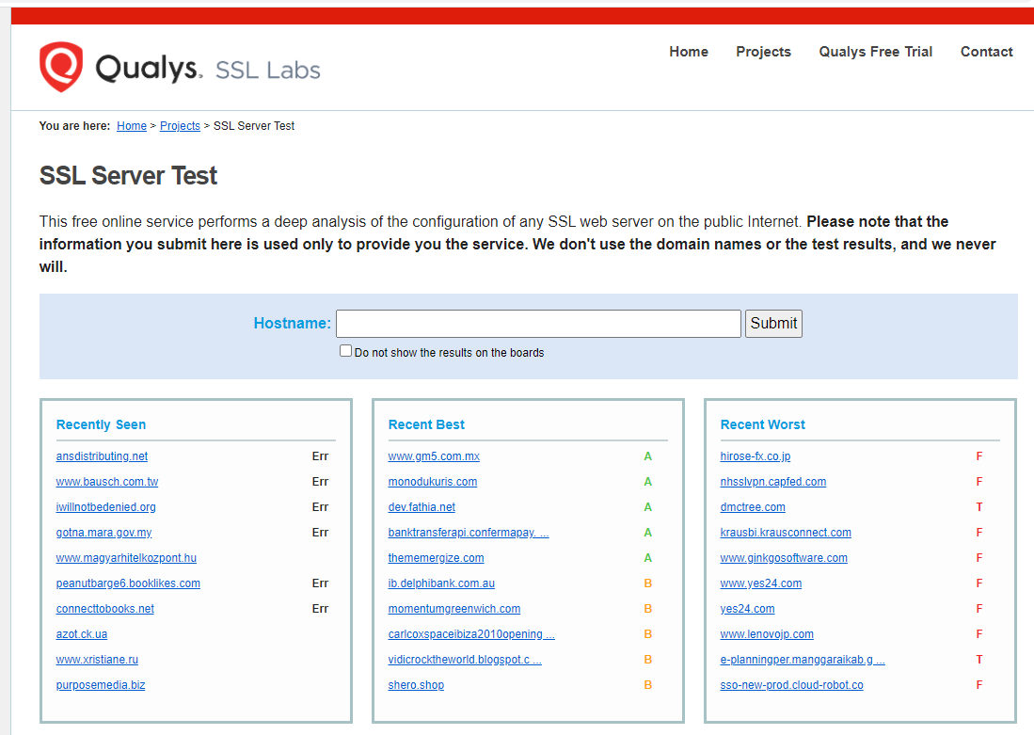This screenshot has height=735, width=1034.
Task: Click the Recent Worst heading
Action: [762, 424]
